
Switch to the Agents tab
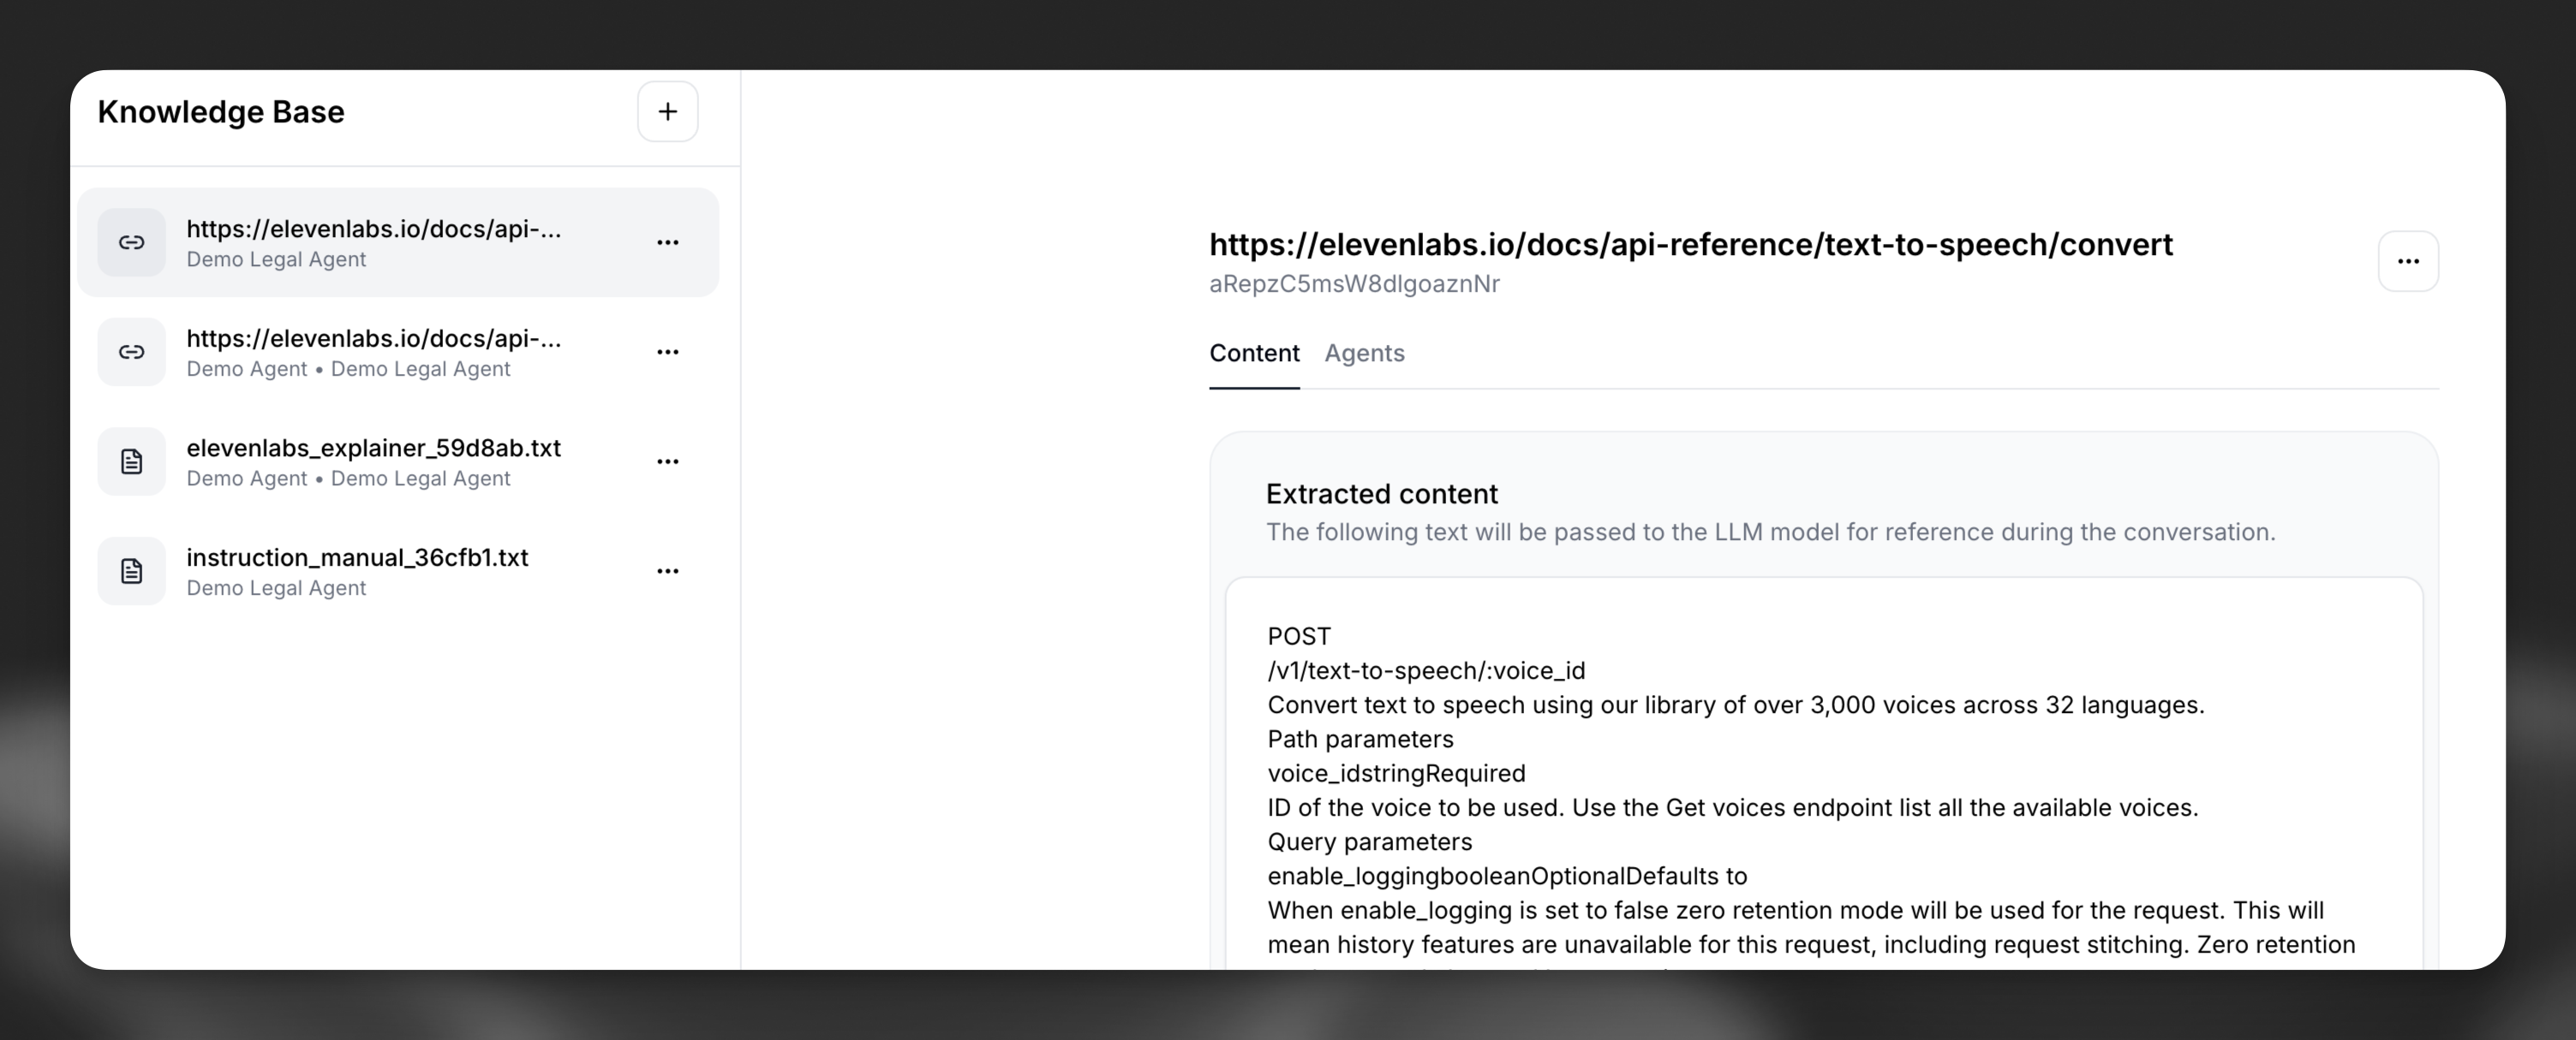[x=1364, y=353]
